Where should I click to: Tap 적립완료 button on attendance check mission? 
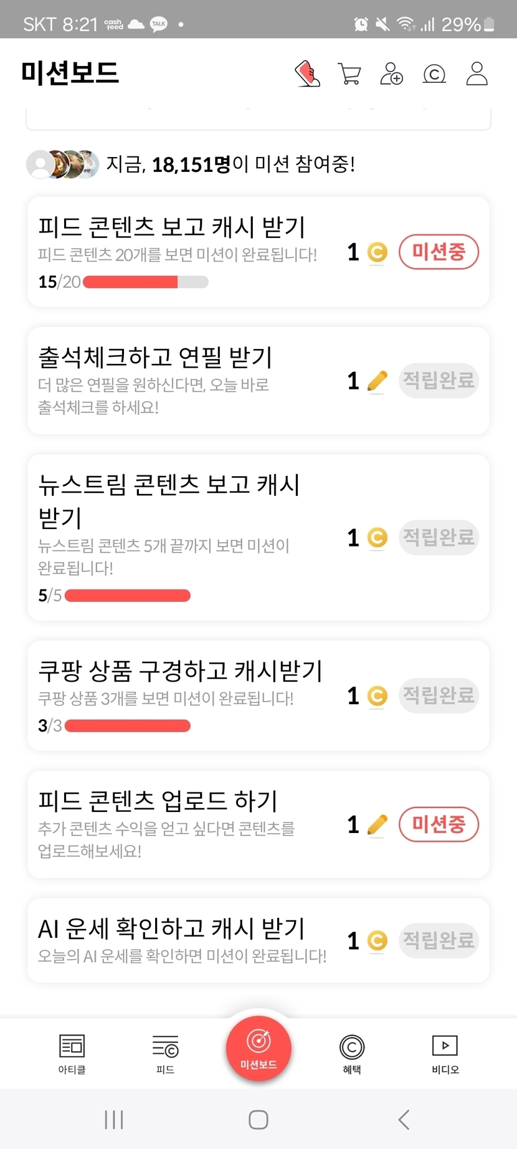click(x=439, y=380)
